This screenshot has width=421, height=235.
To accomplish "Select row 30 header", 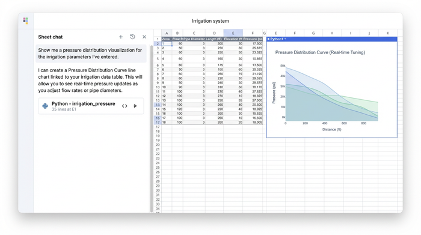I will pos(158,191).
